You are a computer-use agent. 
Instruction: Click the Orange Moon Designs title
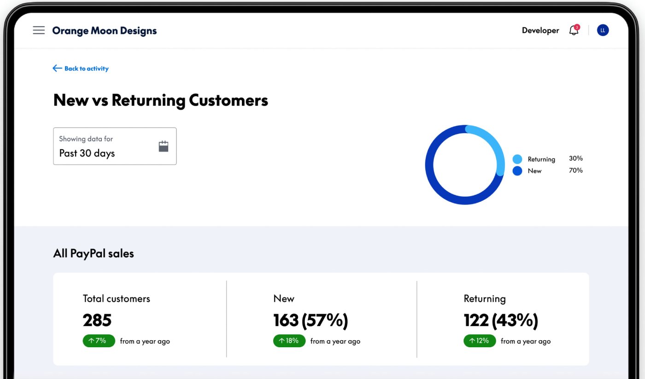pyautogui.click(x=105, y=31)
